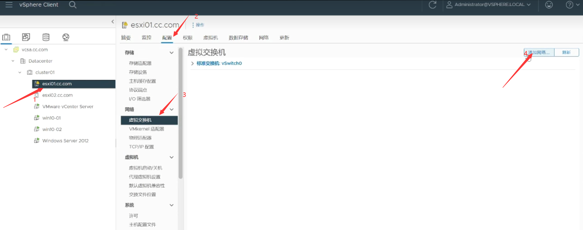Select Windows Server 2012 VM
This screenshot has width=583, height=230.
pos(65,141)
